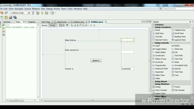The image size is (194, 109).
Task: Select the Slider component in the Palette
Action: tap(176, 62)
